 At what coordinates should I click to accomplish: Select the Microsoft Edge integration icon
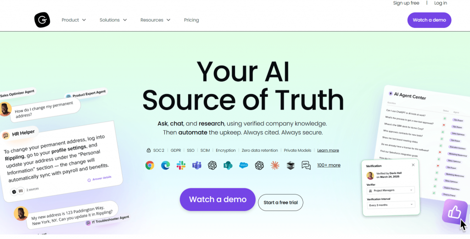click(x=165, y=165)
